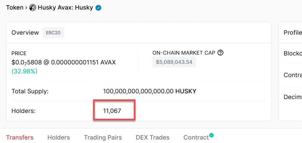This screenshot has height=143, width=302.
Task: Click the ERC20 badge
Action: click(53, 33)
